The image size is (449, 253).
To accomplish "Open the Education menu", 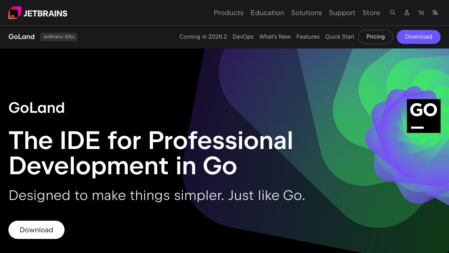I will [x=267, y=13].
